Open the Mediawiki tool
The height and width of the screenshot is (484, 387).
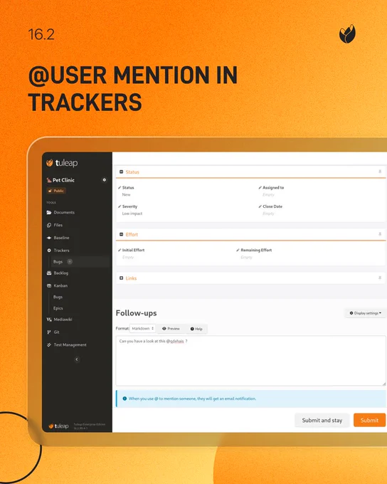[63, 320]
